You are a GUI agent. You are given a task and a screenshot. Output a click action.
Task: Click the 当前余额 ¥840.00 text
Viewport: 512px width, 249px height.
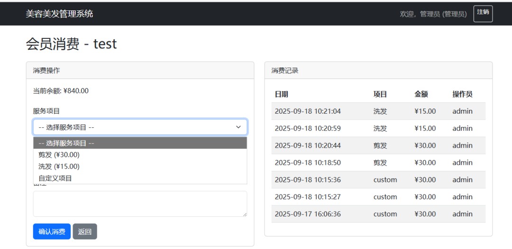(x=61, y=91)
